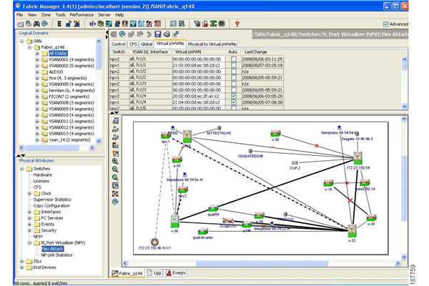This screenshot has height=286, width=429.
Task: Check Auto for row npv1 fc1/3
Action: point(233,90)
